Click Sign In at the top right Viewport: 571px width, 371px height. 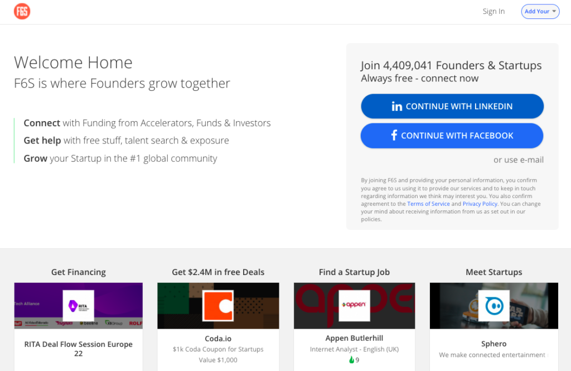(x=493, y=11)
